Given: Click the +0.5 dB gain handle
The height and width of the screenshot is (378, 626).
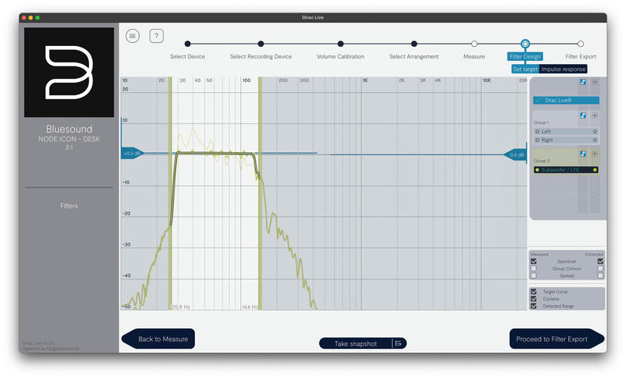Looking at the screenshot, I should (132, 153).
